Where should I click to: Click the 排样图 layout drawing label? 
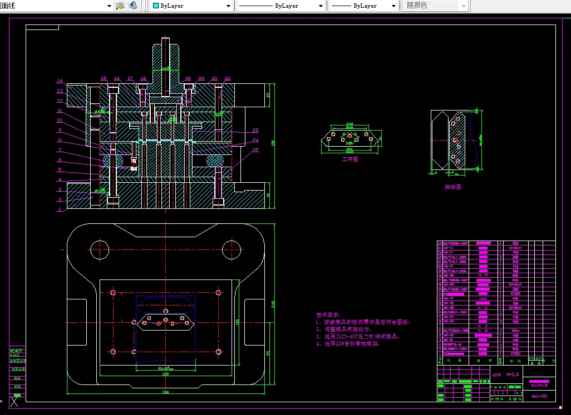pos(454,187)
